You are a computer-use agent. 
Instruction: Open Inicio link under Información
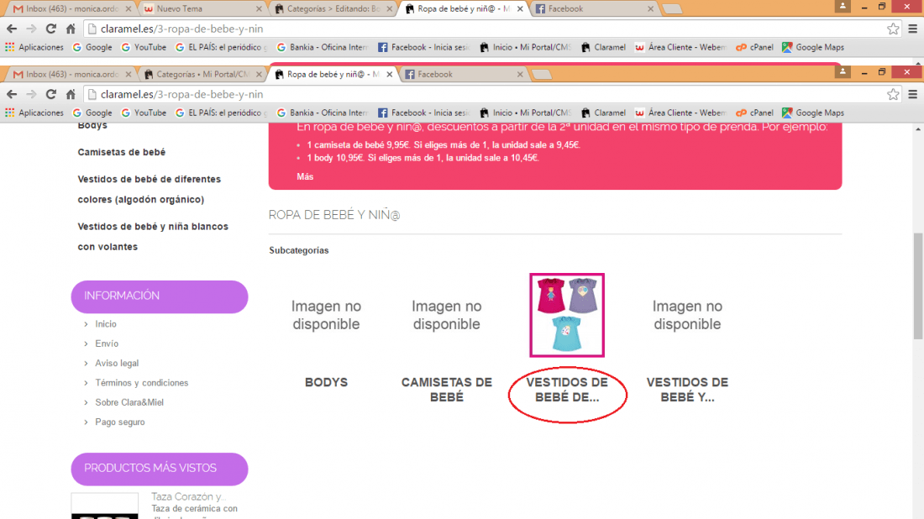click(x=106, y=324)
